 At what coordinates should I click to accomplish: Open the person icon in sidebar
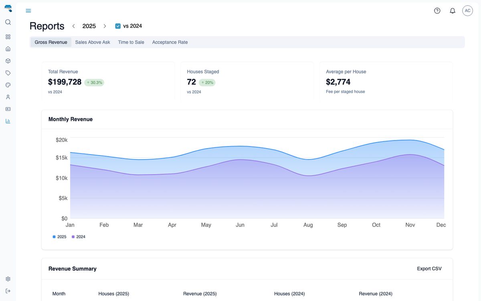coord(8,97)
